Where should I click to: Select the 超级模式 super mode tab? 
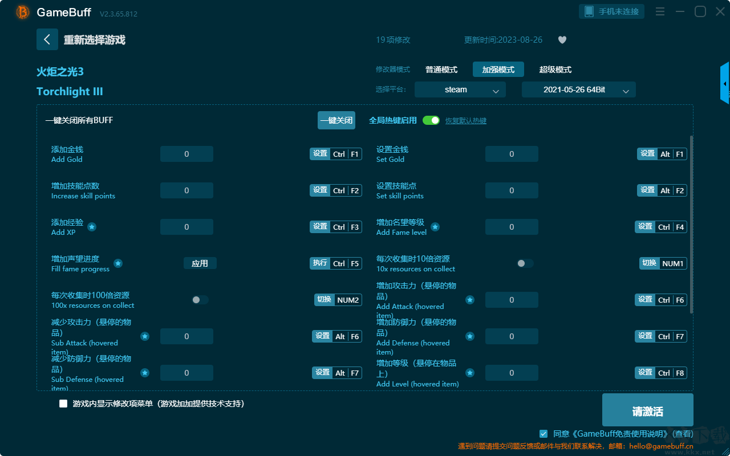click(x=555, y=70)
